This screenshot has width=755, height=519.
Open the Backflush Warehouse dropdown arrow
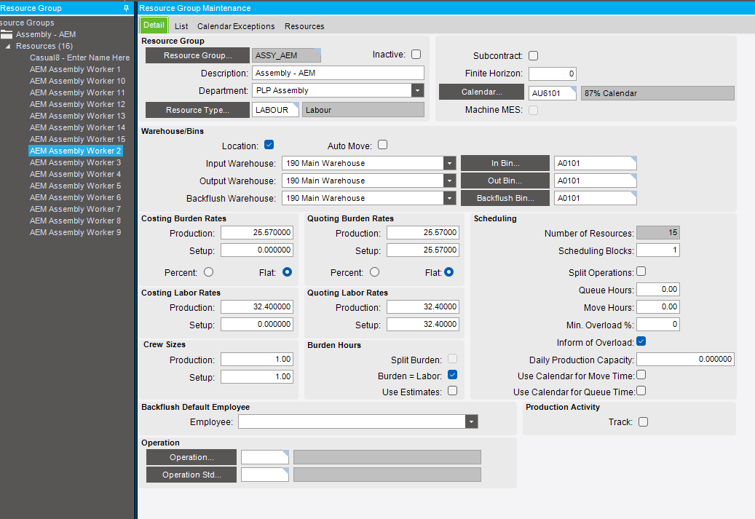point(449,198)
